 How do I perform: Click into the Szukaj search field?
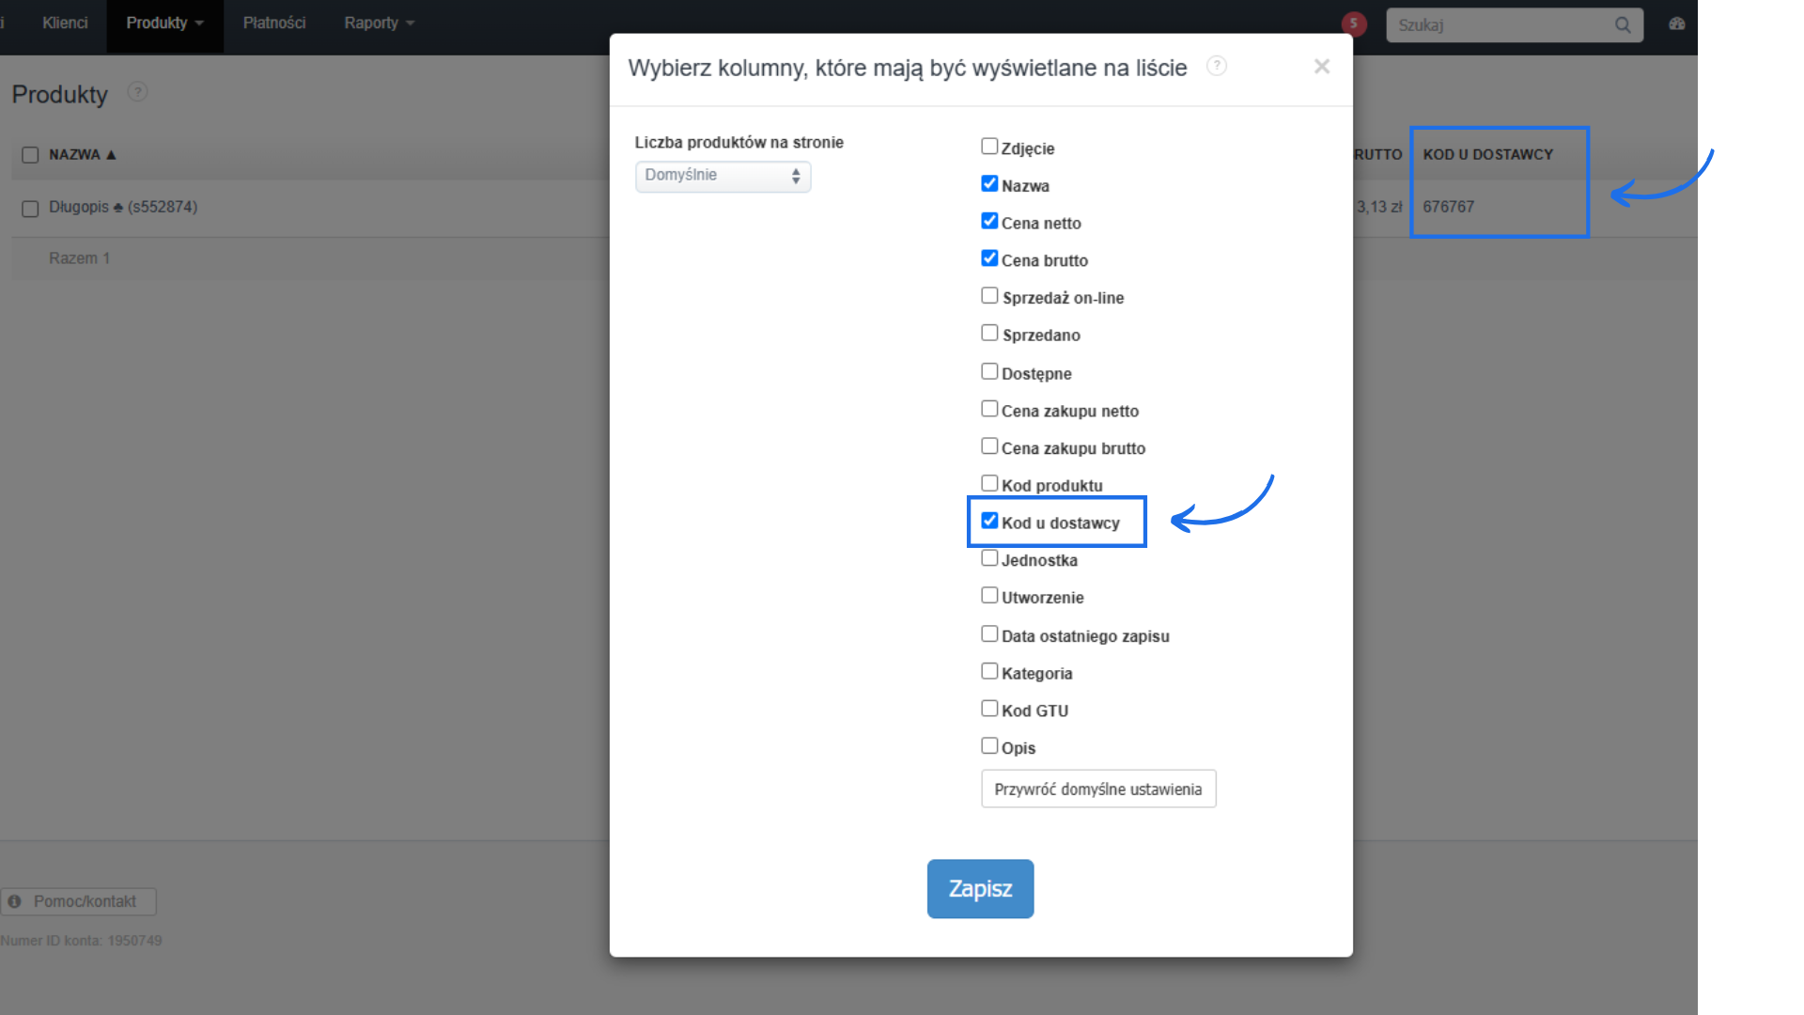pyautogui.click(x=1499, y=25)
